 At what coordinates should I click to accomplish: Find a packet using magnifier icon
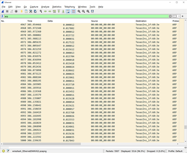41,11
